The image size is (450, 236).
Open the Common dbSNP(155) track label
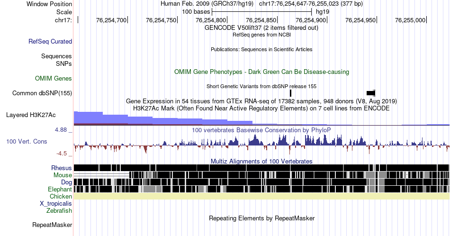click(x=42, y=93)
